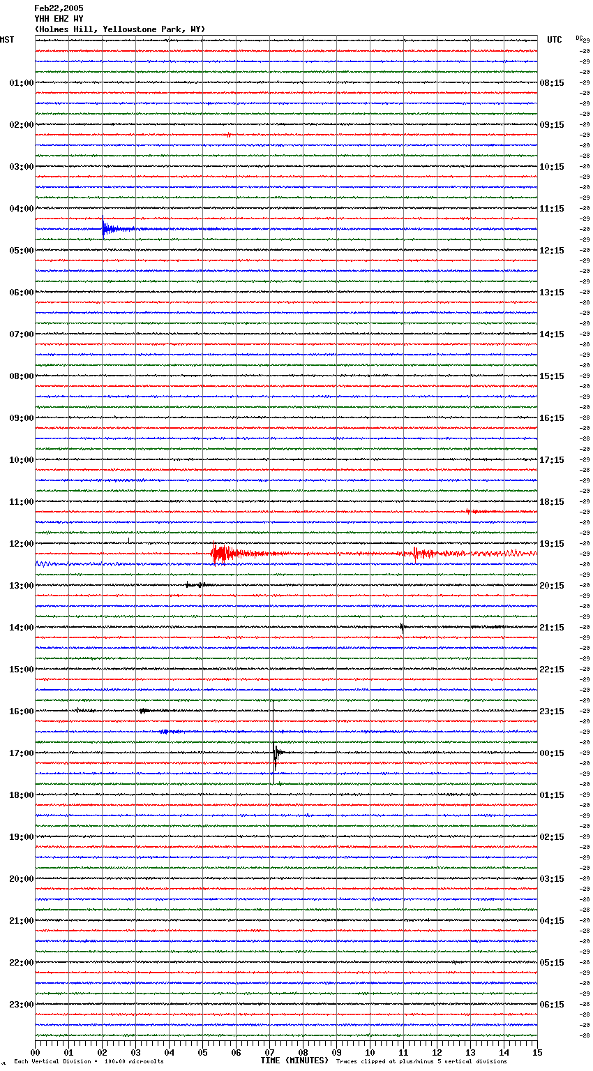Click the 14:15 UTC time label

click(552, 334)
